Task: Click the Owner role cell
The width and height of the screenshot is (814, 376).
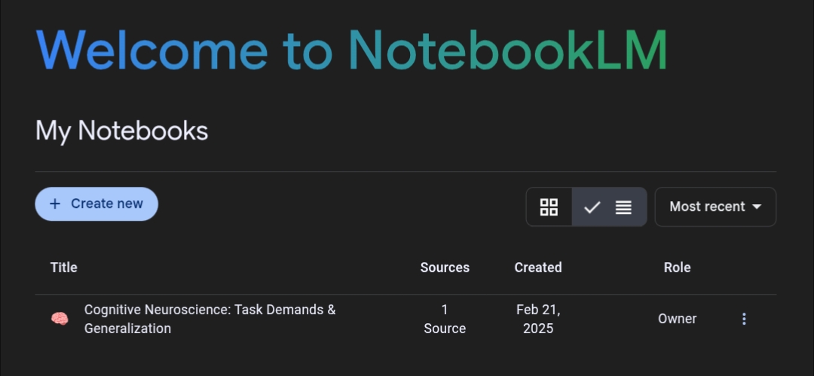Action: point(677,319)
